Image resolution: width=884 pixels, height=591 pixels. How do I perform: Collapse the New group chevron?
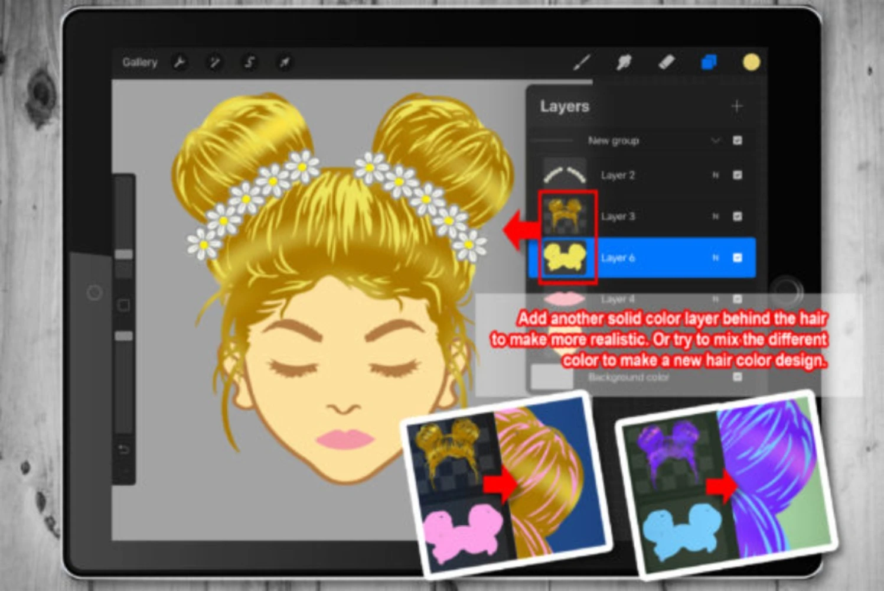point(716,141)
